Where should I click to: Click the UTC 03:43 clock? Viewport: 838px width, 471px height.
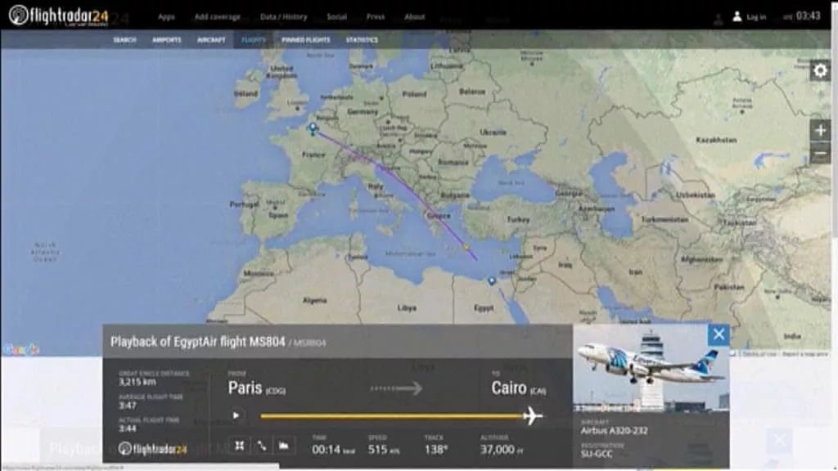click(x=802, y=16)
